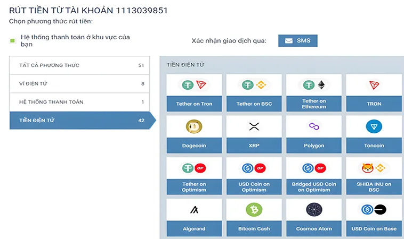Select the Dogecoin coin icon
404x239 pixels.
tap(194, 126)
